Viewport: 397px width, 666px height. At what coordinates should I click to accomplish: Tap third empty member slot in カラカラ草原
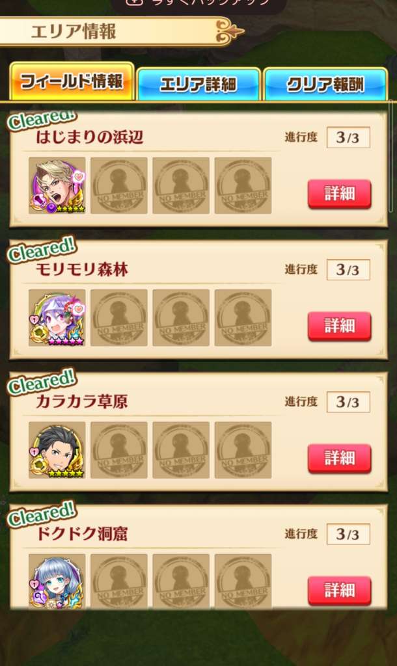pyautogui.click(x=243, y=450)
